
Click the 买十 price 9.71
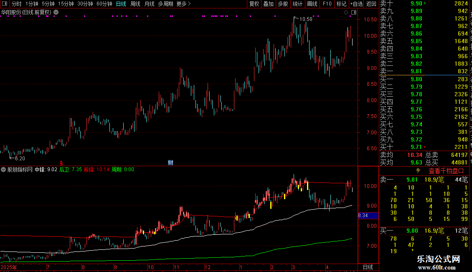click(416, 147)
